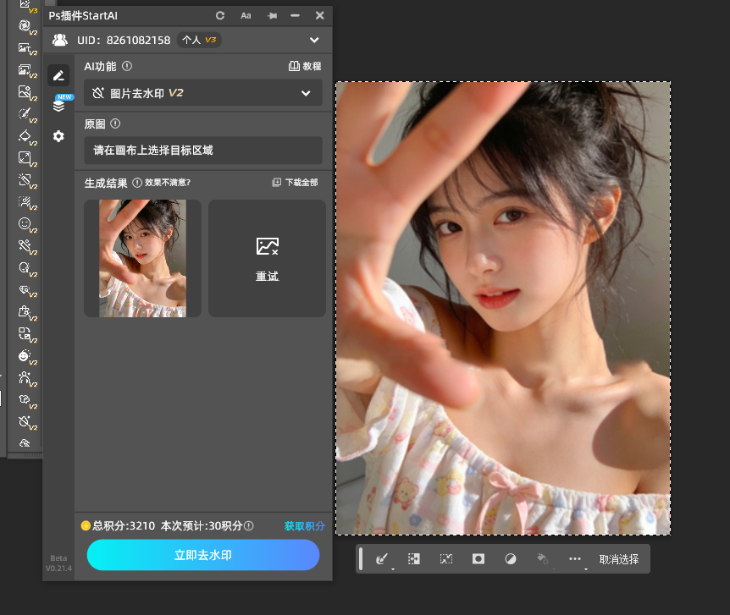This screenshot has height=615, width=730.
Task: Select the brush icon in the bottom selection bar
Action: 382,558
